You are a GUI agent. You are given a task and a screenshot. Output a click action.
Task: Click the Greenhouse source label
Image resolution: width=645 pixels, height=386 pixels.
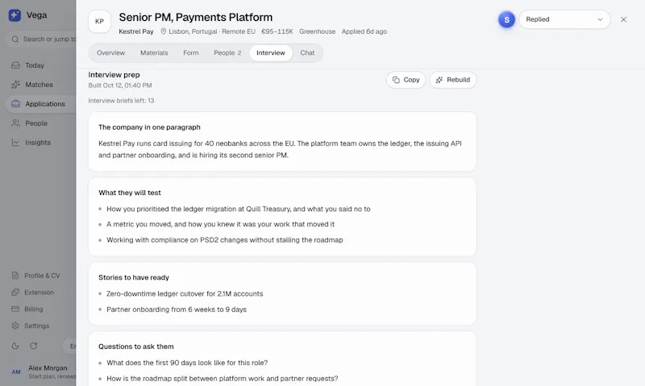317,31
